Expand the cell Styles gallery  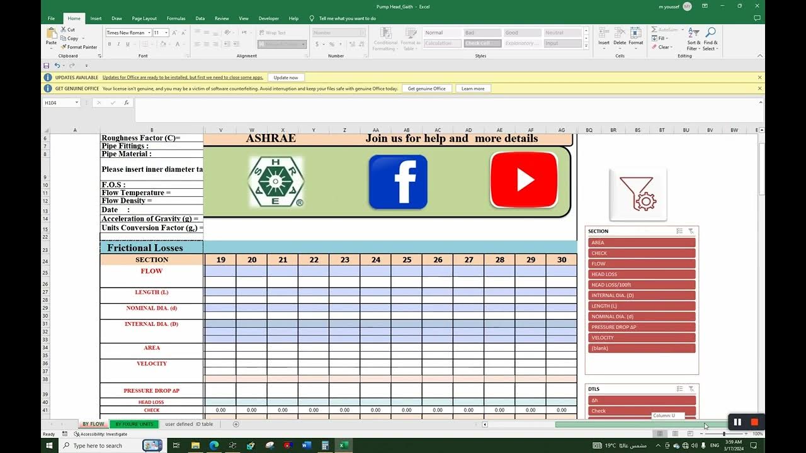[x=586, y=47]
